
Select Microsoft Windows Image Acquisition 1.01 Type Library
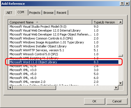click(x=63, y=42)
